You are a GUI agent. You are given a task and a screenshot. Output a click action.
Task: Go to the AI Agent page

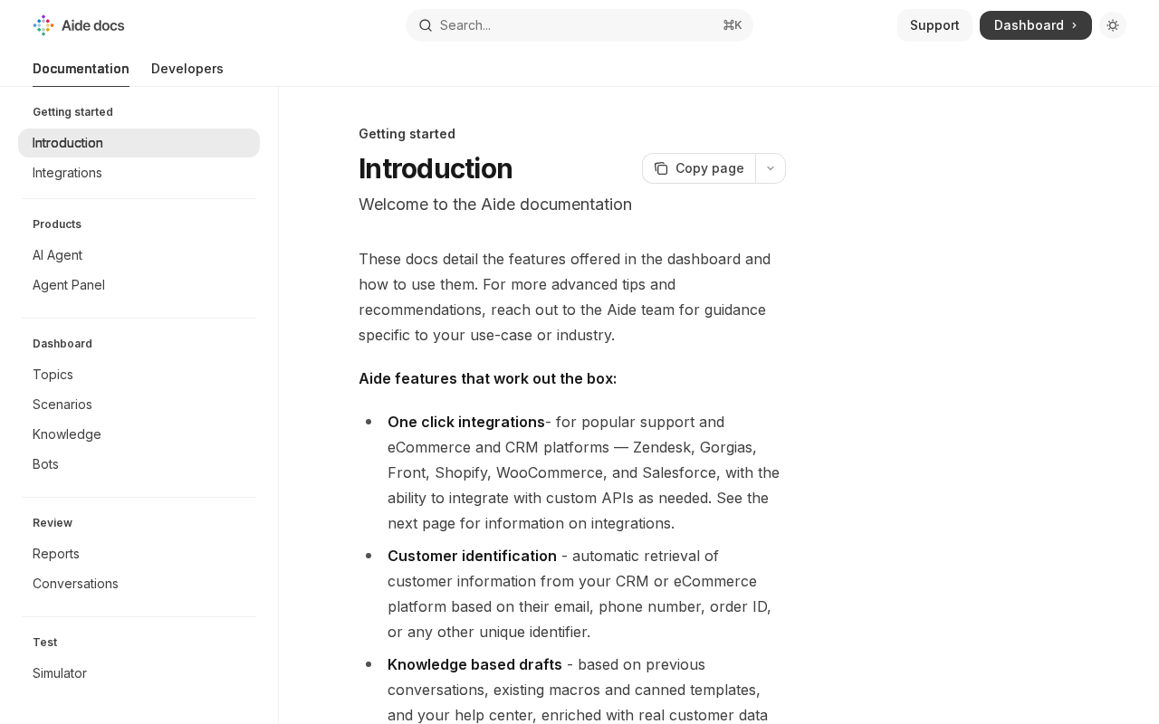(57, 255)
